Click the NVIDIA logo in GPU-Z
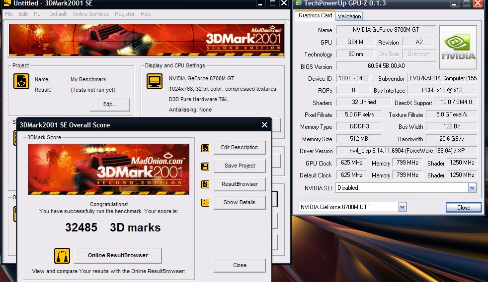Screen dimensions: 488x282 coord(458,47)
